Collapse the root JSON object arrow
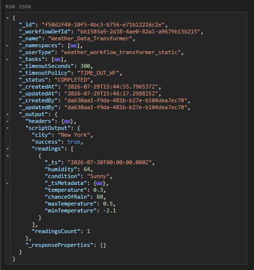This screenshot has width=254, height=270. click(7, 18)
